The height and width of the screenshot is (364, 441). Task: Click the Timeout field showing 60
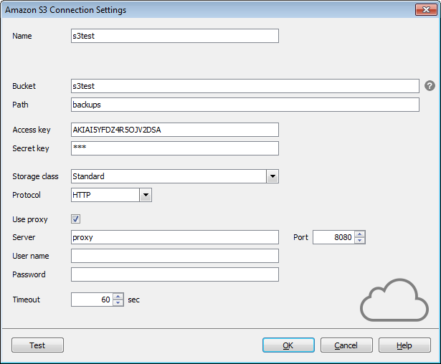point(92,300)
